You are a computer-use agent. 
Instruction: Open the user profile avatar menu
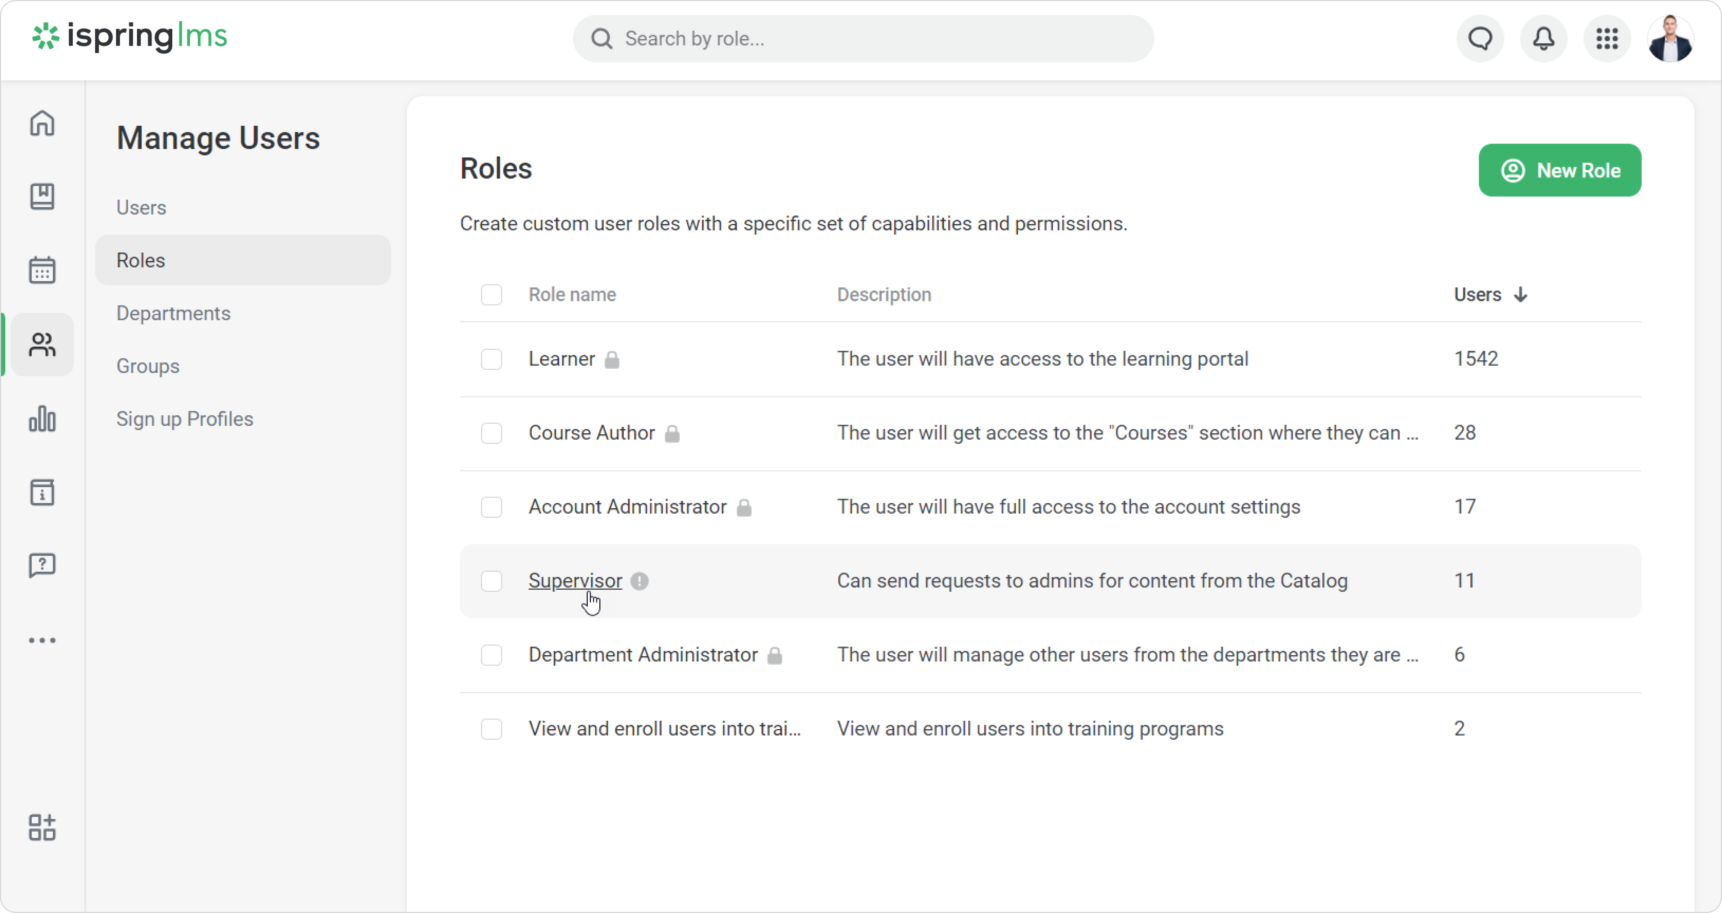[1670, 39]
